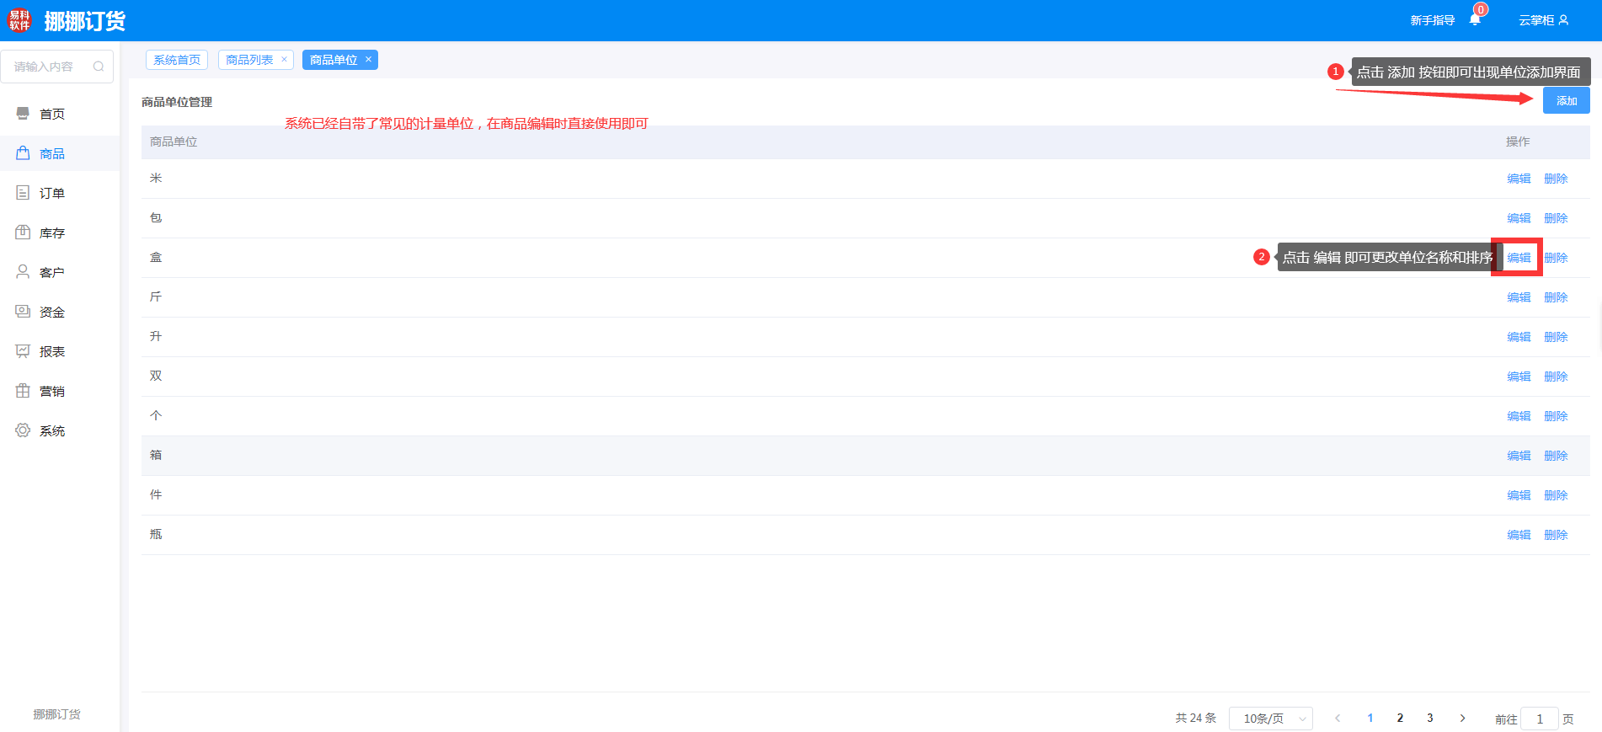Click the 系统 settings gear icon

point(23,430)
